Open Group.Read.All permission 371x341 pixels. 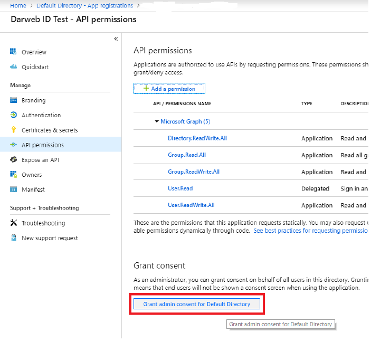[x=187, y=155]
